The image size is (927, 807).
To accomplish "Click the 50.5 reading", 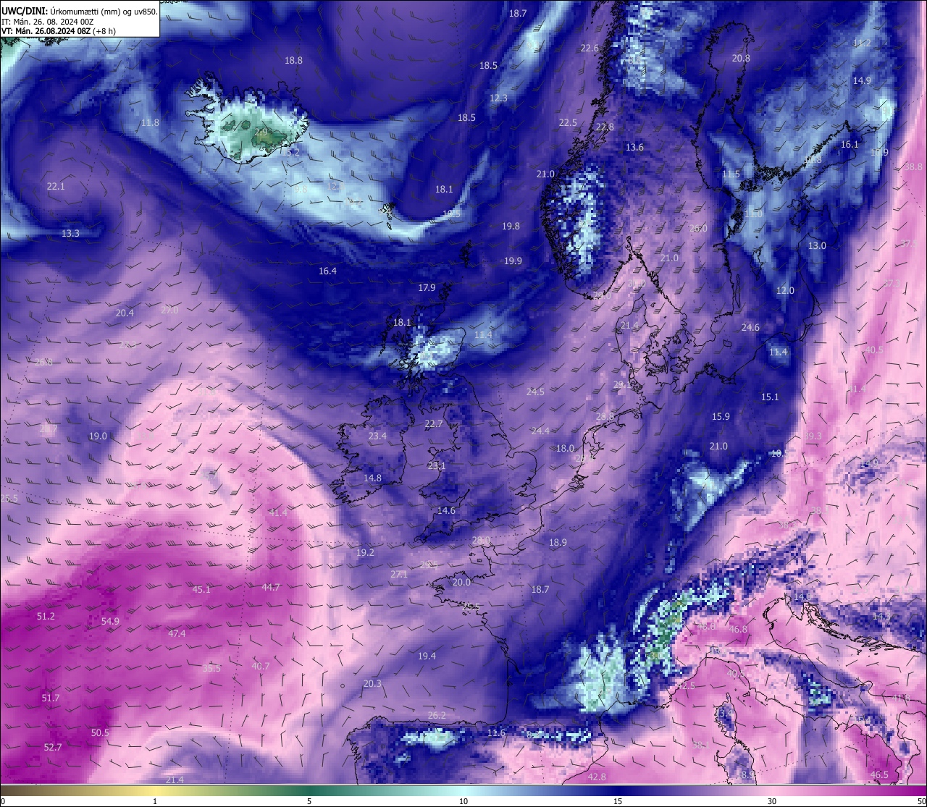I will pos(100,733).
